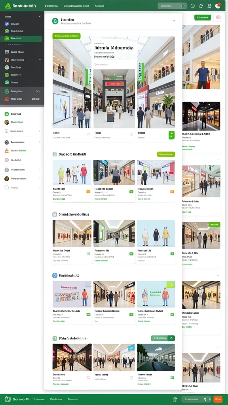Expand the dark sidebar row with dropdown chevron
This screenshot has width=228, height=405.
22,60
